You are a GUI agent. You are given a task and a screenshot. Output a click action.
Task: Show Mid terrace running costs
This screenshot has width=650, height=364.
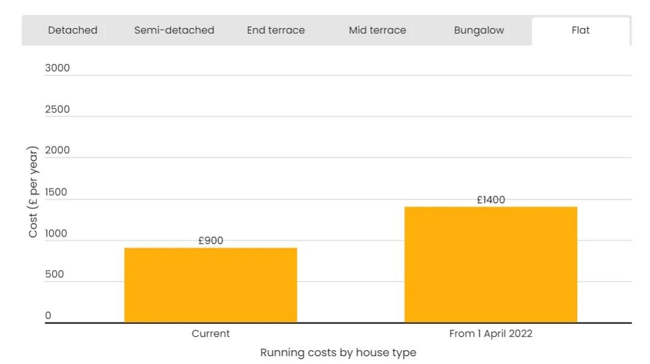pos(377,30)
